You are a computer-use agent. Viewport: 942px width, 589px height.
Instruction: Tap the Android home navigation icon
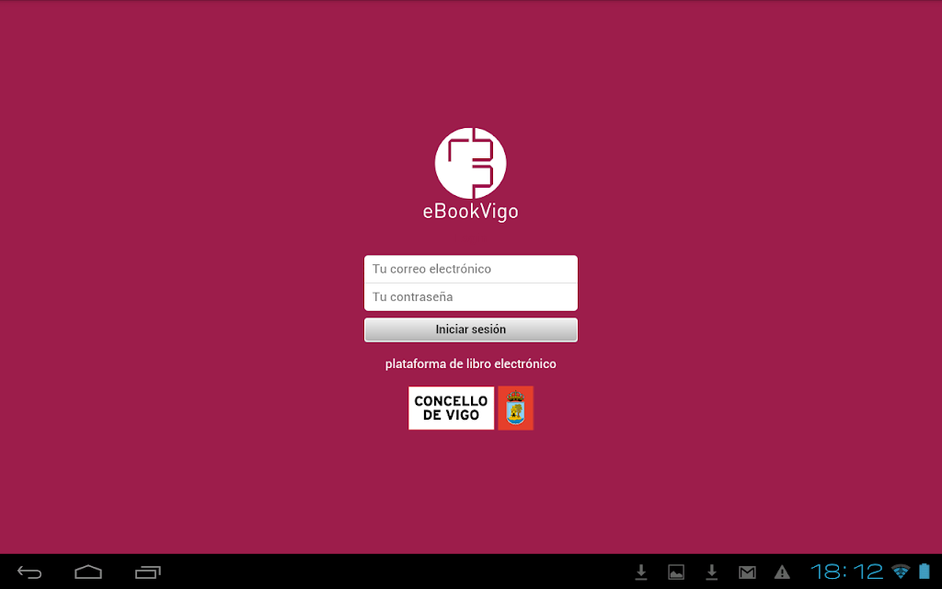[x=88, y=572]
